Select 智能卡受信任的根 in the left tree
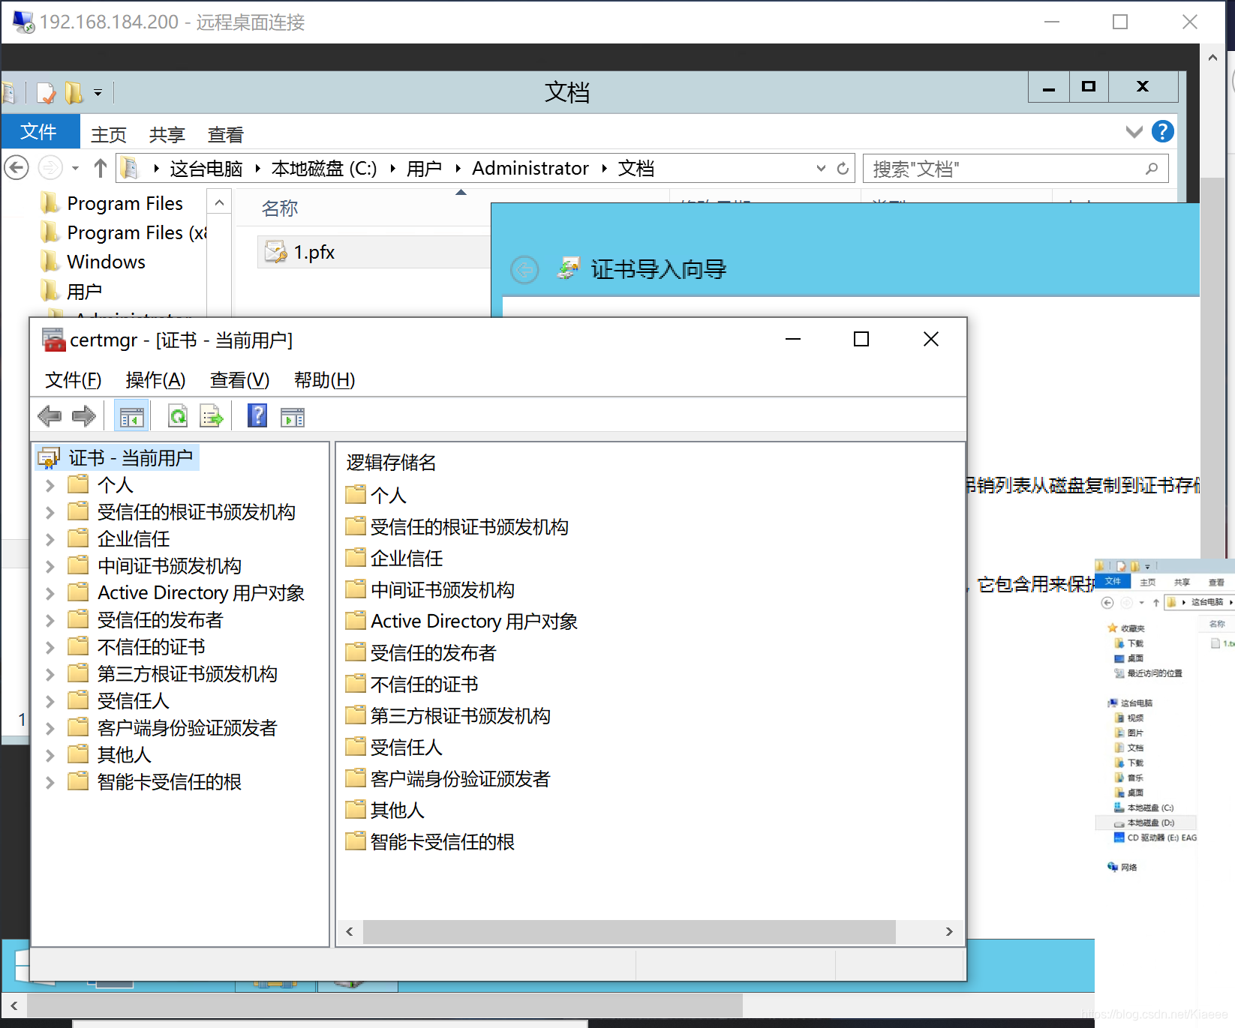 coord(170,782)
